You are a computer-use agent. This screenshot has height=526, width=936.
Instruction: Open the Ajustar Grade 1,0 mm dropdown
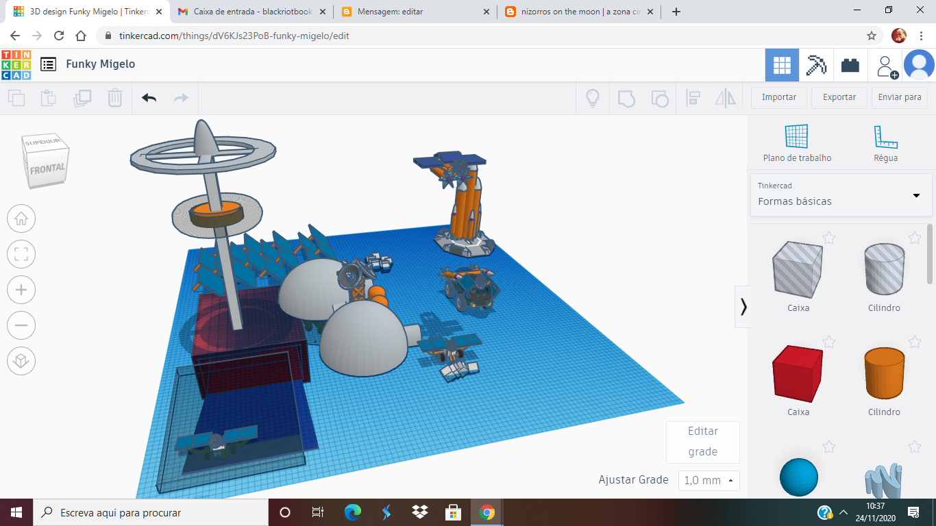coord(709,480)
